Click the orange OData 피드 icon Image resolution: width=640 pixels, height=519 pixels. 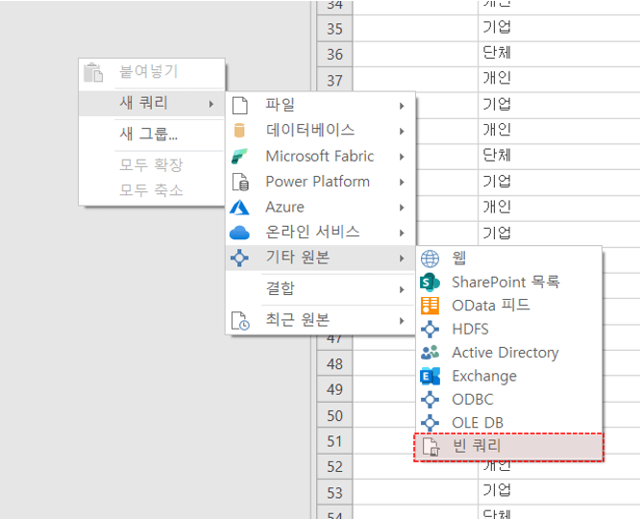431,306
